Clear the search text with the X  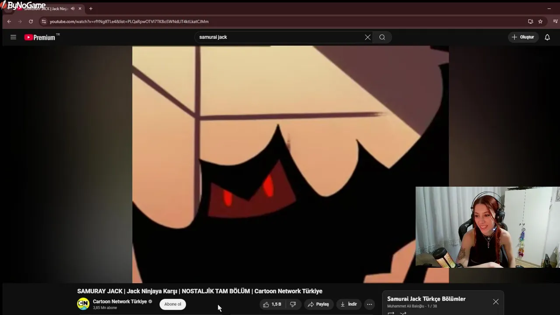tap(367, 37)
